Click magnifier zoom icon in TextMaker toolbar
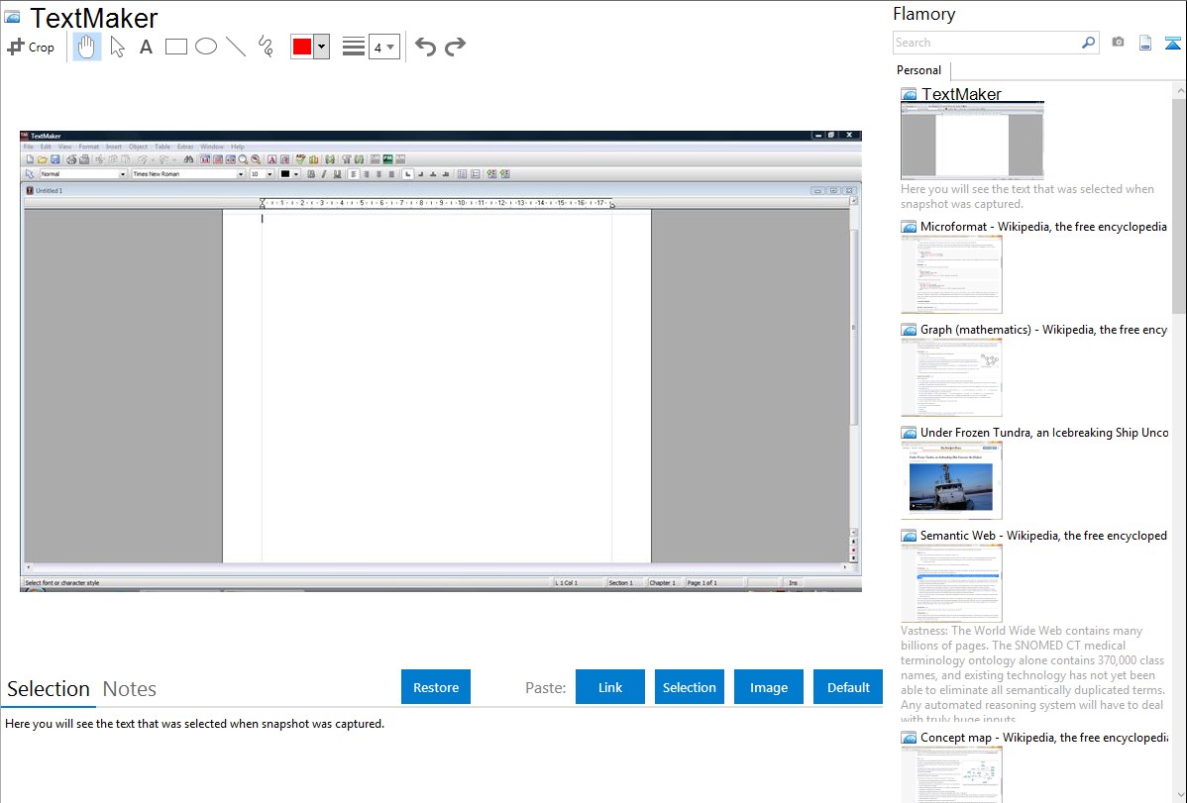 [x=243, y=159]
